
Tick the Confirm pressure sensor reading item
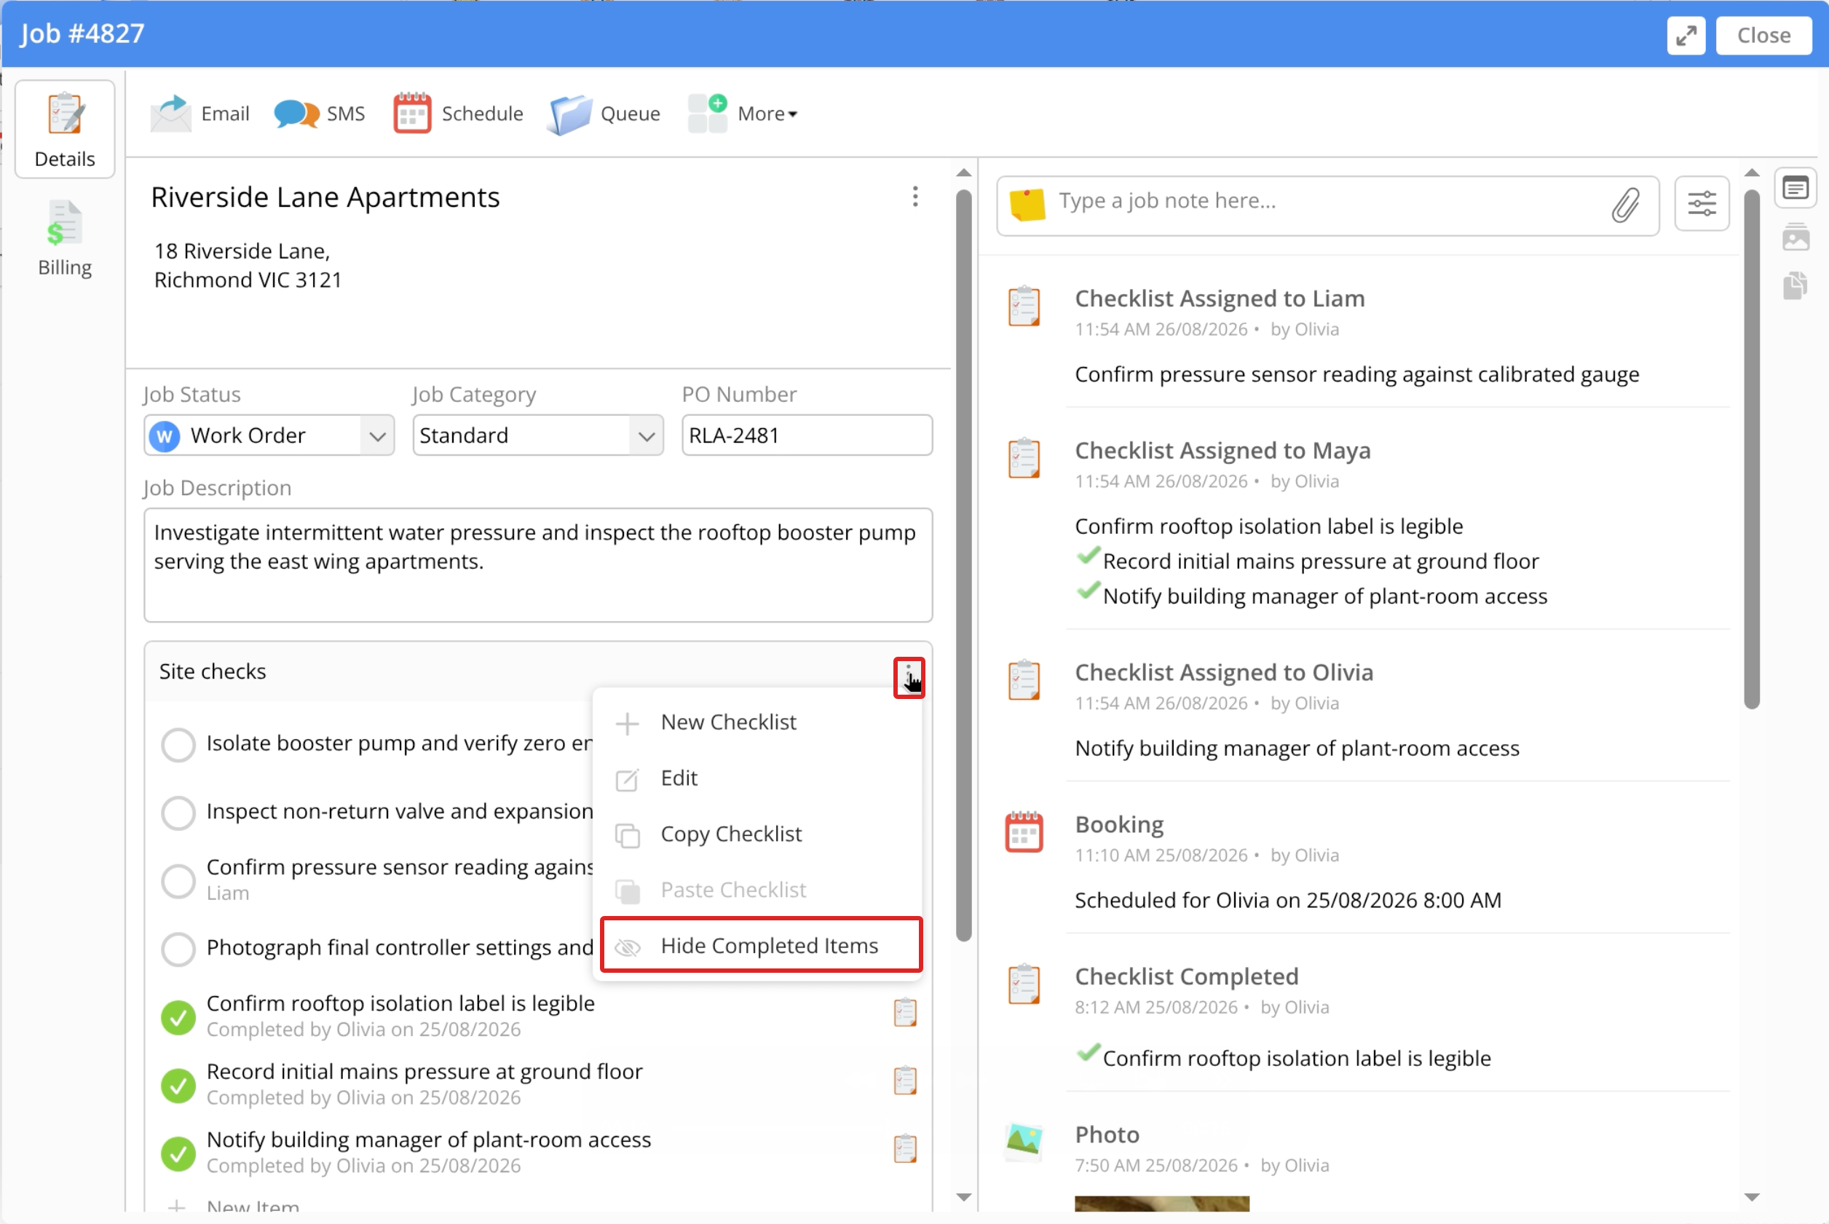coord(178,881)
